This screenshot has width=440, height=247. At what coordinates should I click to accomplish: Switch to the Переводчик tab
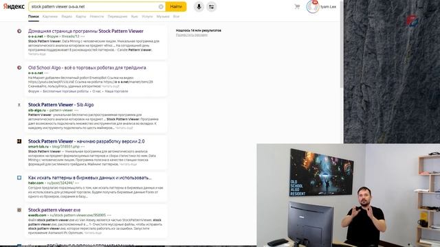tap(118, 16)
